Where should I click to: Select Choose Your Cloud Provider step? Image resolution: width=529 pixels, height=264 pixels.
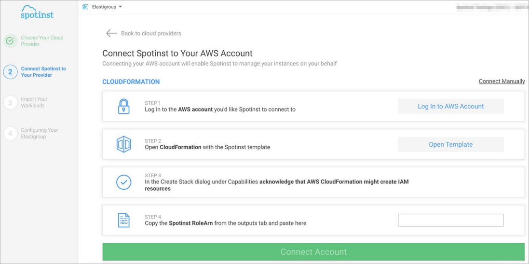coord(42,41)
